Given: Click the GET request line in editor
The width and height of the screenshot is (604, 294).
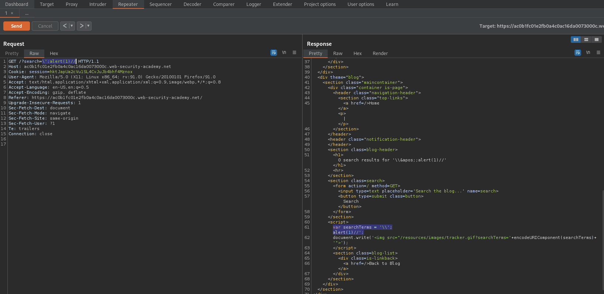Looking at the screenshot, I should [x=54, y=62].
